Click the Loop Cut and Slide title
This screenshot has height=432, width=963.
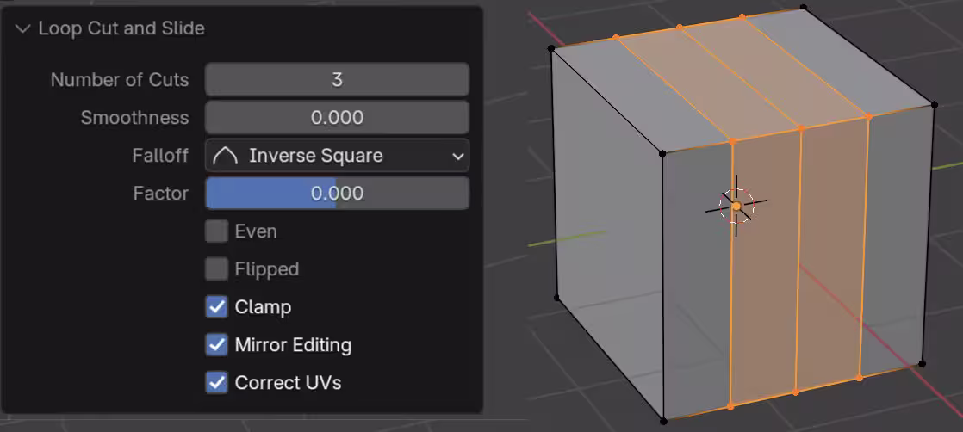(121, 29)
